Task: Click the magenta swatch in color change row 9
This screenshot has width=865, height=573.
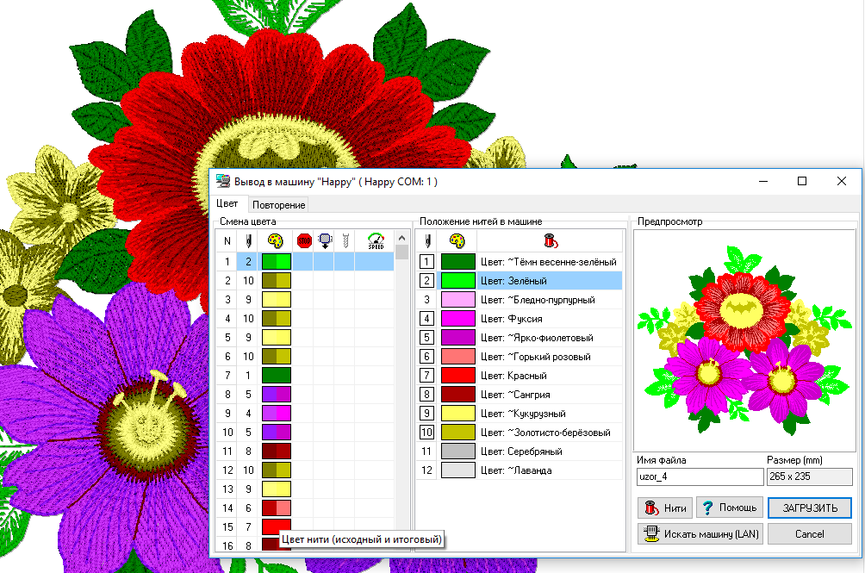Action: pos(277,414)
